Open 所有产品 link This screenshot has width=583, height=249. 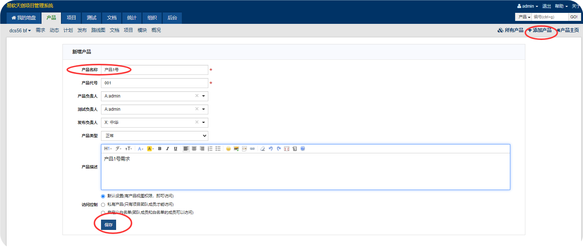tap(511, 30)
